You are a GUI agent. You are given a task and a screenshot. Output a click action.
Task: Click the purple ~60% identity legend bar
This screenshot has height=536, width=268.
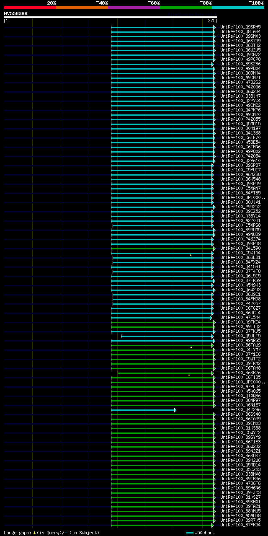coord(134,8)
